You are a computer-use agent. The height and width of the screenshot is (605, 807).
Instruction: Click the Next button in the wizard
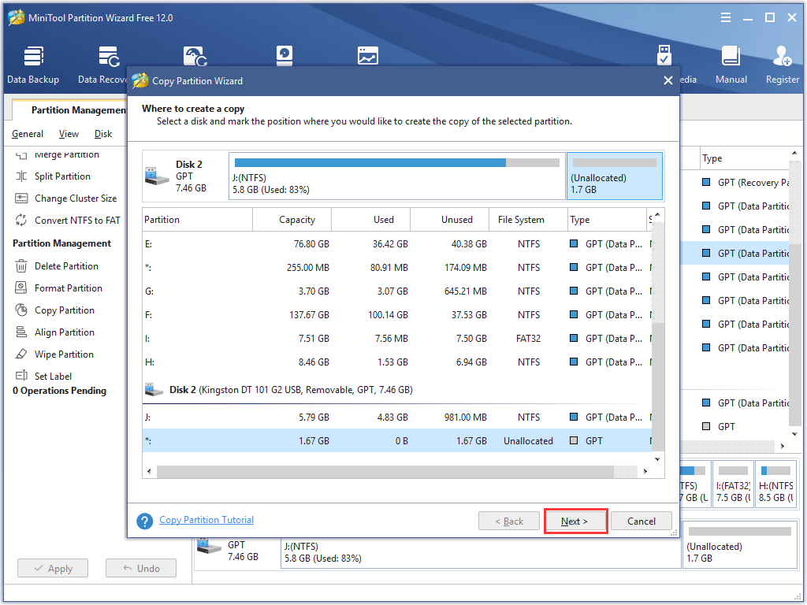pos(575,521)
